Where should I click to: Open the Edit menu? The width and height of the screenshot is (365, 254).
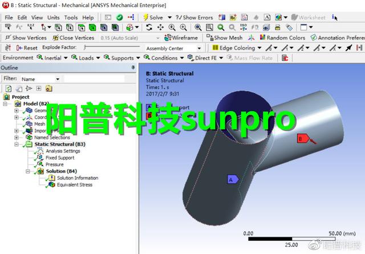22,18
